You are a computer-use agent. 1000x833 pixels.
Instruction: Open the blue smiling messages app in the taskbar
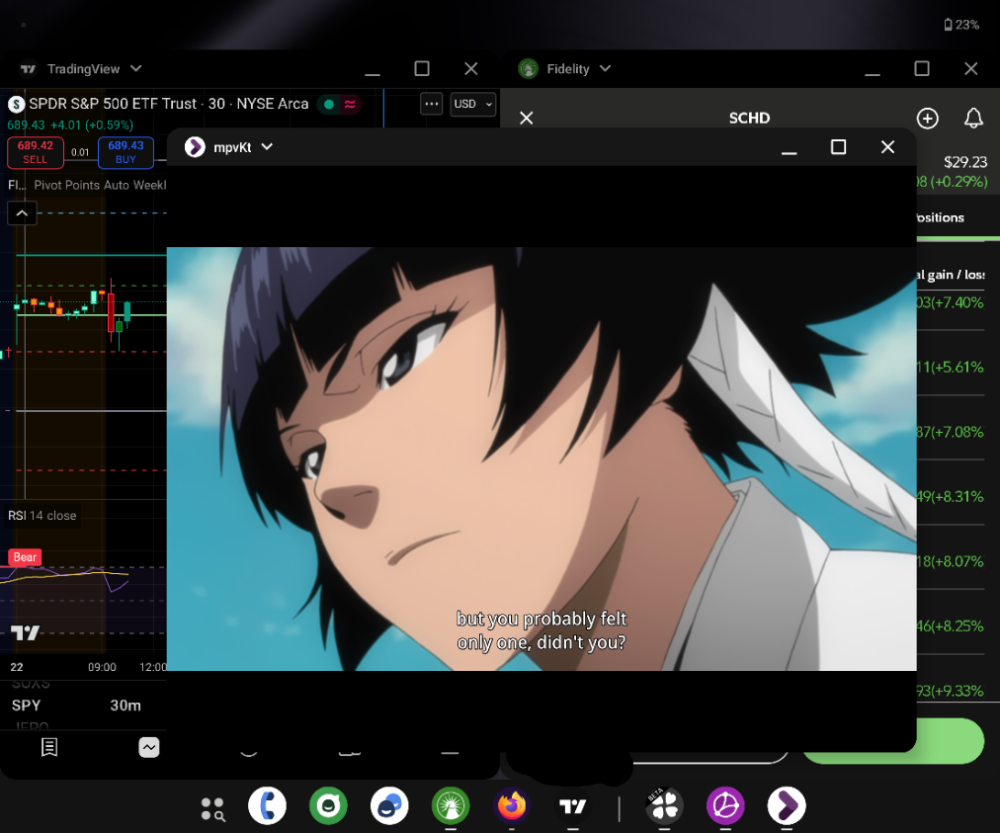[x=389, y=805]
